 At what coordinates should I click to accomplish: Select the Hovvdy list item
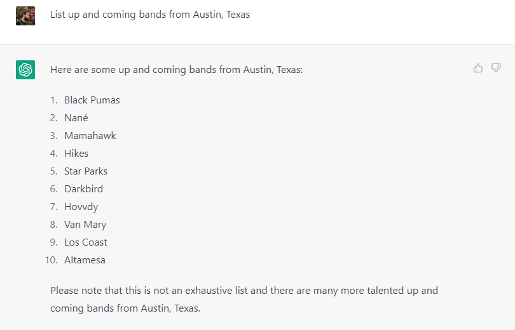click(81, 207)
